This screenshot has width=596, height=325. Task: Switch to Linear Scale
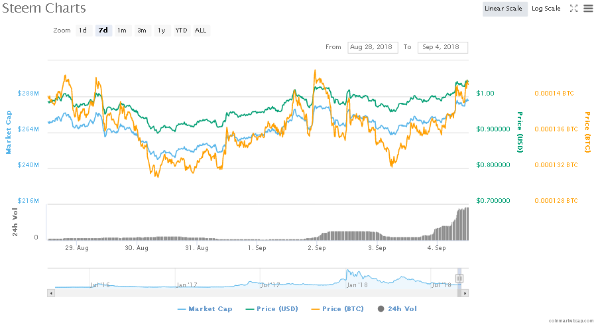pos(505,9)
